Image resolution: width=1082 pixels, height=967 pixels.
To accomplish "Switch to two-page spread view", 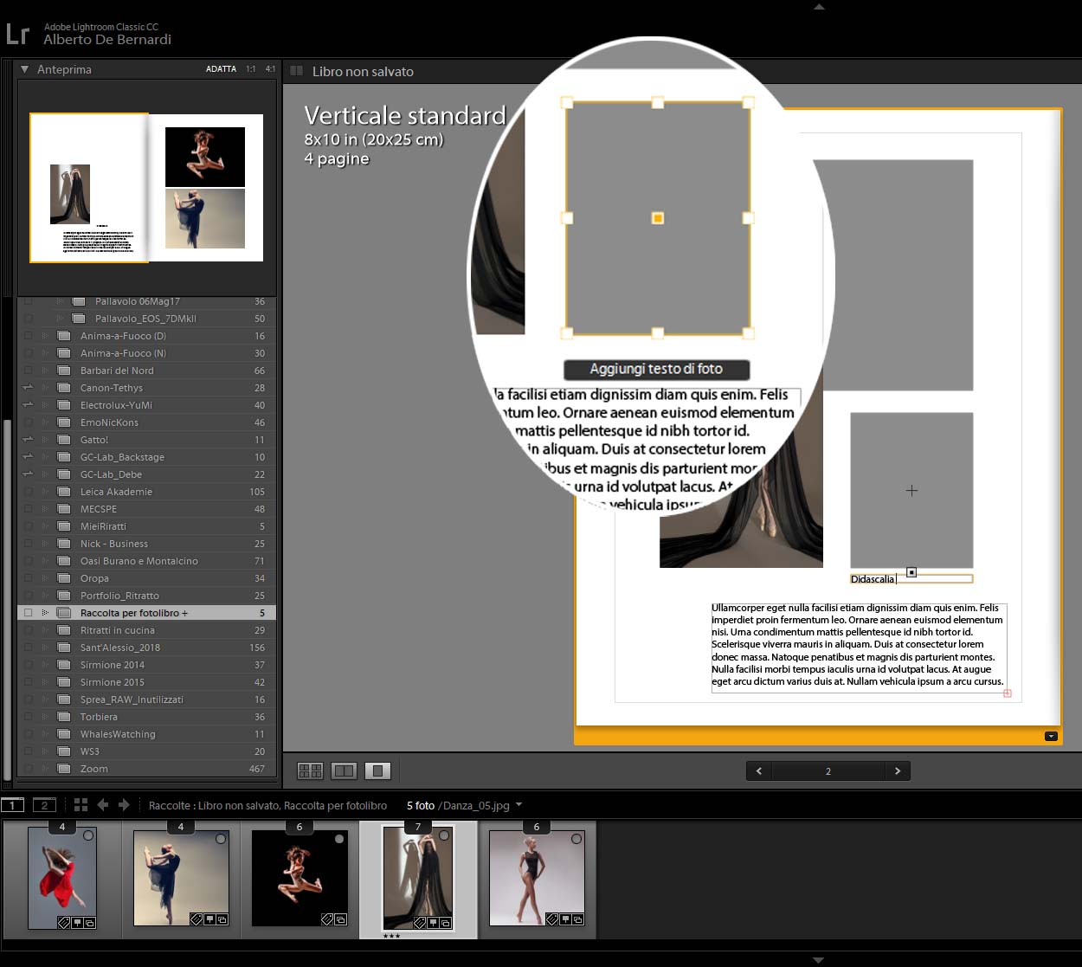I will [345, 770].
